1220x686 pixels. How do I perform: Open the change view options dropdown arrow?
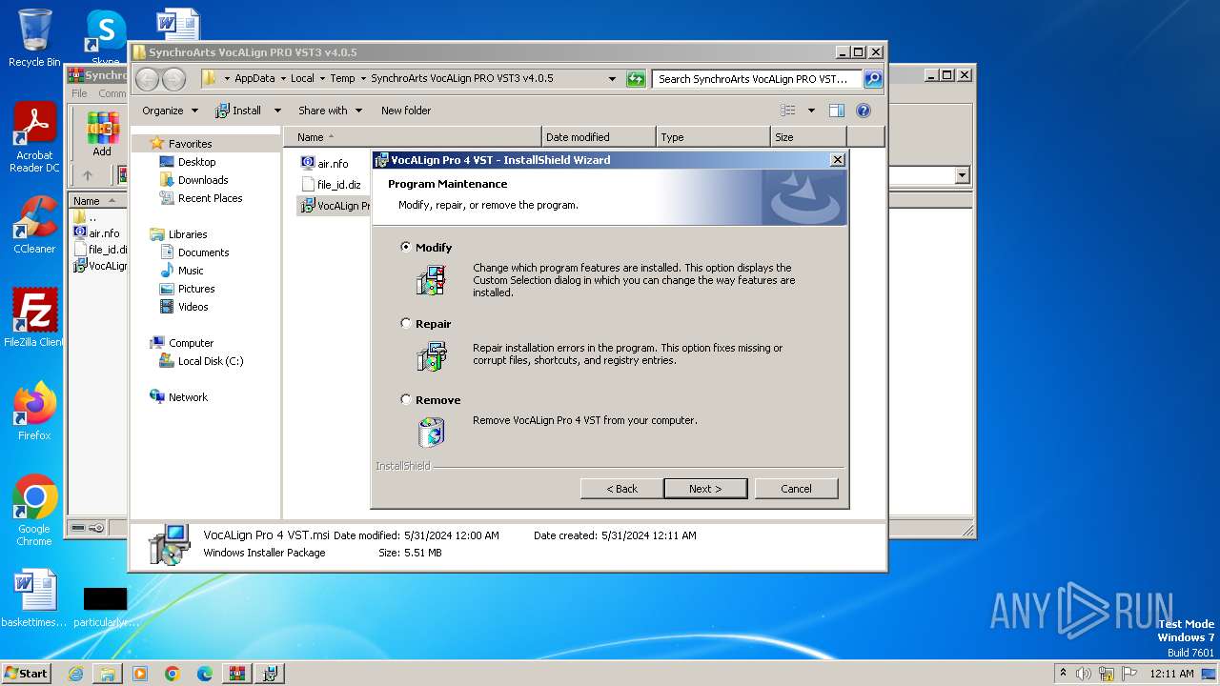811,111
